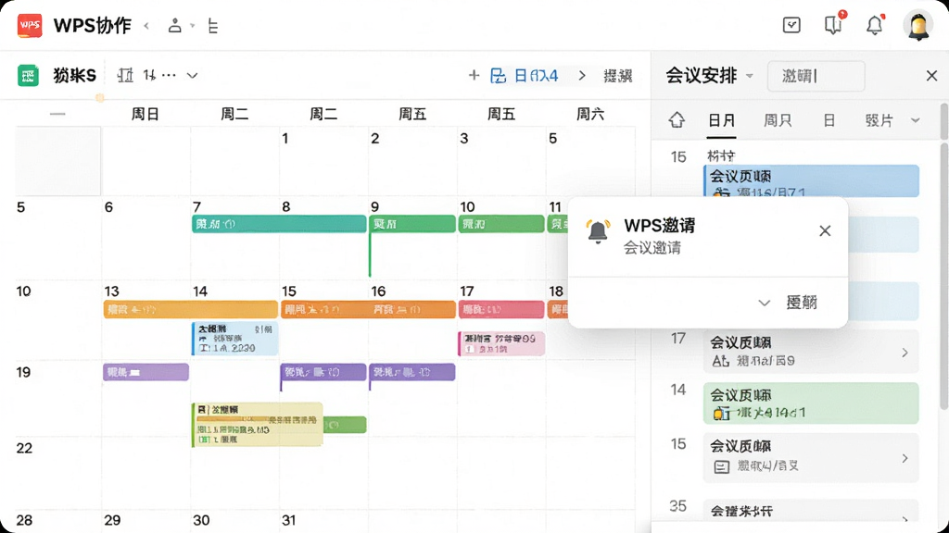Click the plus icon in the calendar toolbar
The width and height of the screenshot is (949, 533).
pos(474,76)
